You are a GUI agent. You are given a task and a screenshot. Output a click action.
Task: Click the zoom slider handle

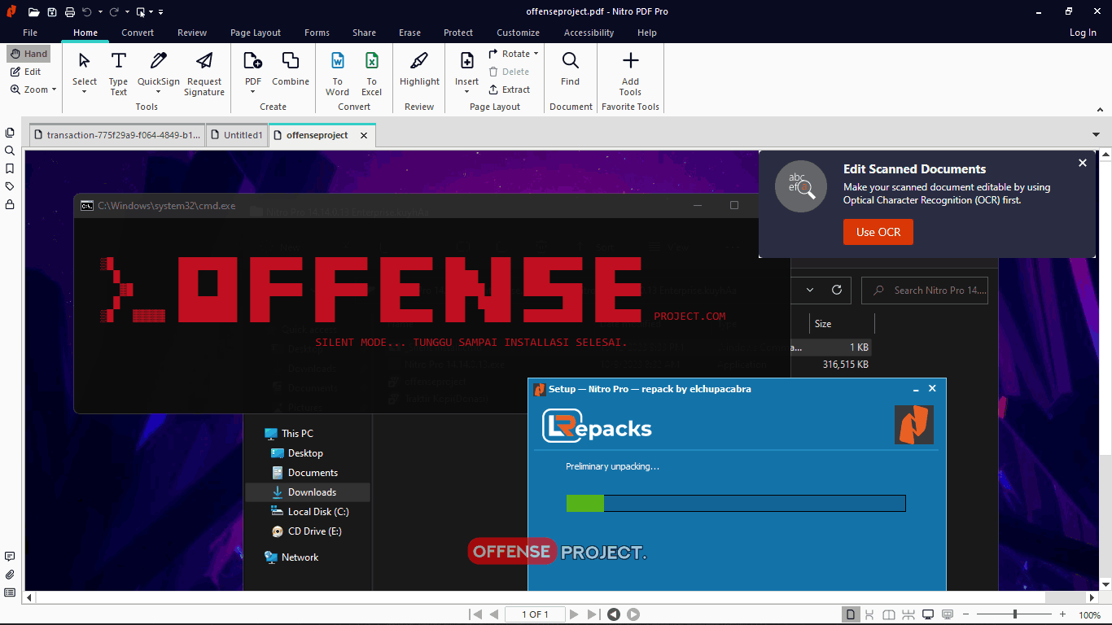[x=1014, y=614]
